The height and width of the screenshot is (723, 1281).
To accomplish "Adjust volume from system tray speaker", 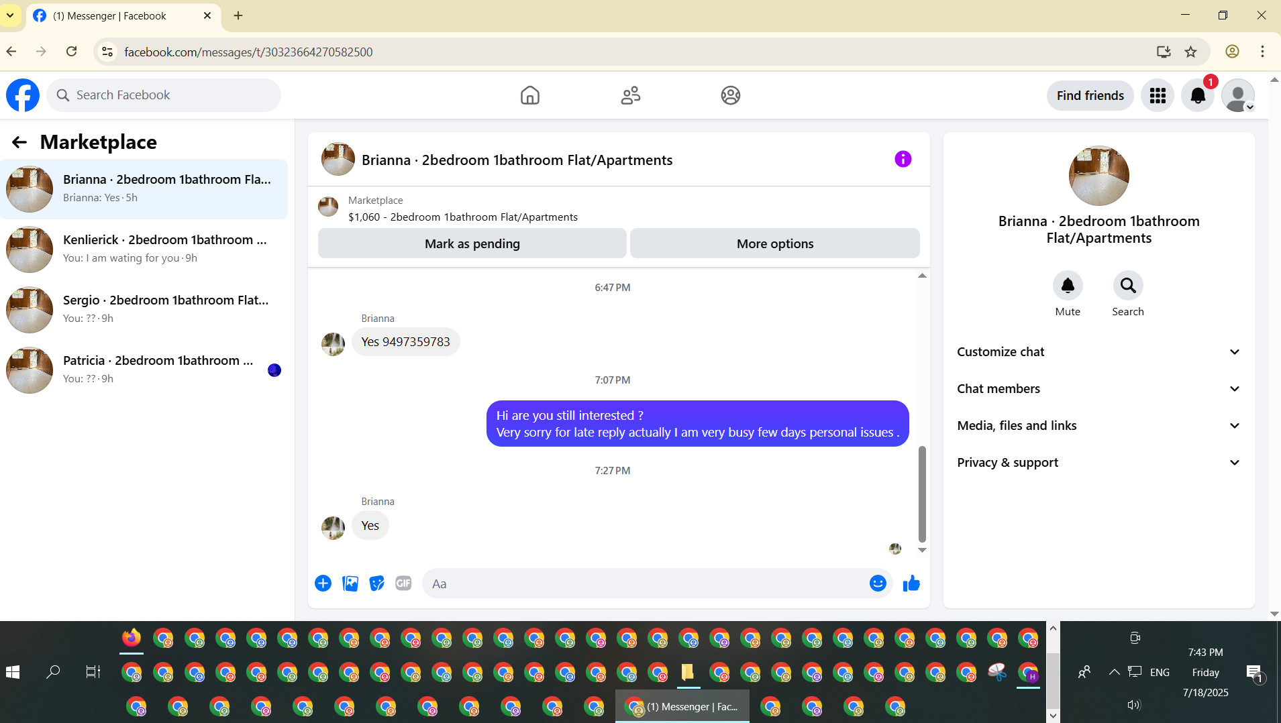I will pyautogui.click(x=1133, y=705).
